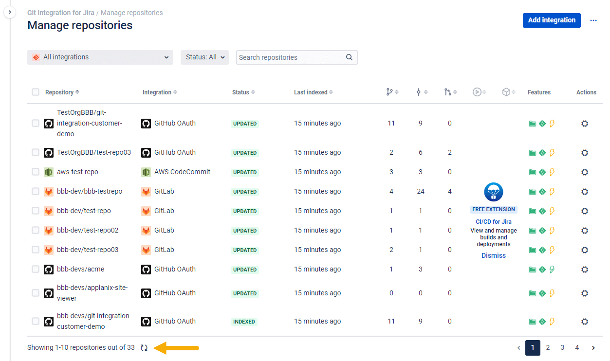Select the bbb-devs/applanix-site-viewer checkbox
Image resolution: width=610 pixels, height=361 pixels.
(36, 293)
